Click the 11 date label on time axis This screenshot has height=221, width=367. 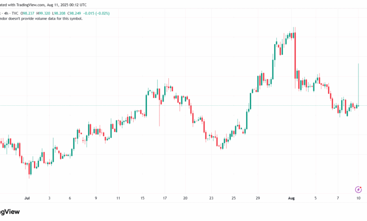tap(118, 198)
